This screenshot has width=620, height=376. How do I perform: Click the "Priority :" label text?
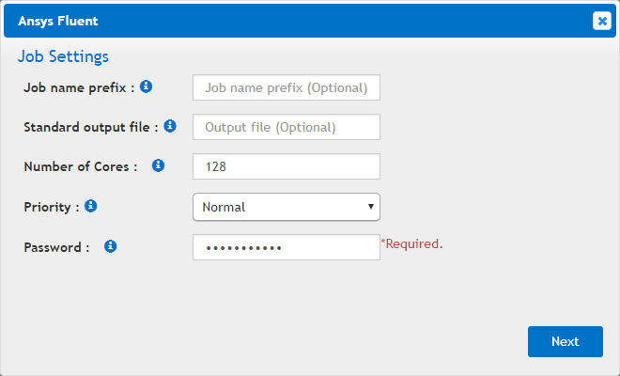click(52, 207)
